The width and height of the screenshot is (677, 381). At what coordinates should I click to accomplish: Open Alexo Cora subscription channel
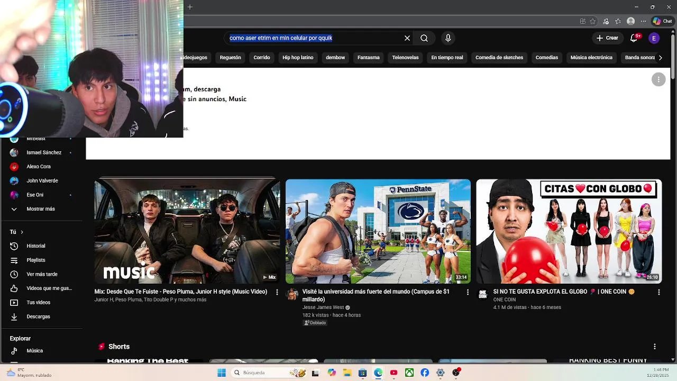(x=39, y=167)
